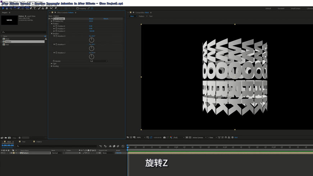Toggle Pixel Aspect Ratio Correction in viewer
313x176 pixels.
[x=219, y=137]
